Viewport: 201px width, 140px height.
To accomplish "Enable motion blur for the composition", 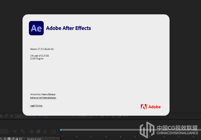I will (45, 132).
